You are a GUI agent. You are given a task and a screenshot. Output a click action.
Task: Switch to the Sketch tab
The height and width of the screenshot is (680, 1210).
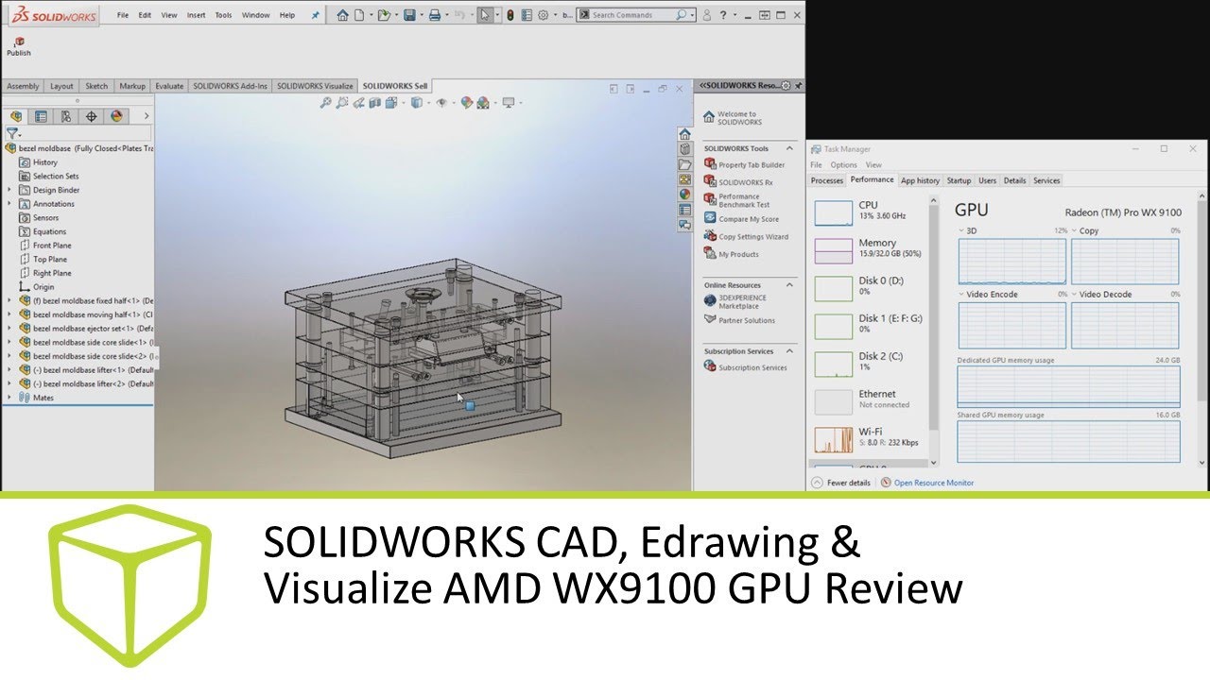pos(96,86)
